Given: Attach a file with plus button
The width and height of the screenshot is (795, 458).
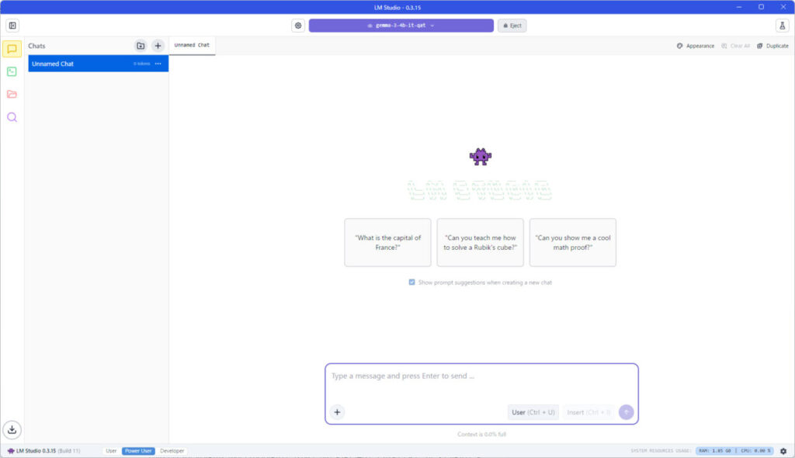Looking at the screenshot, I should [337, 412].
